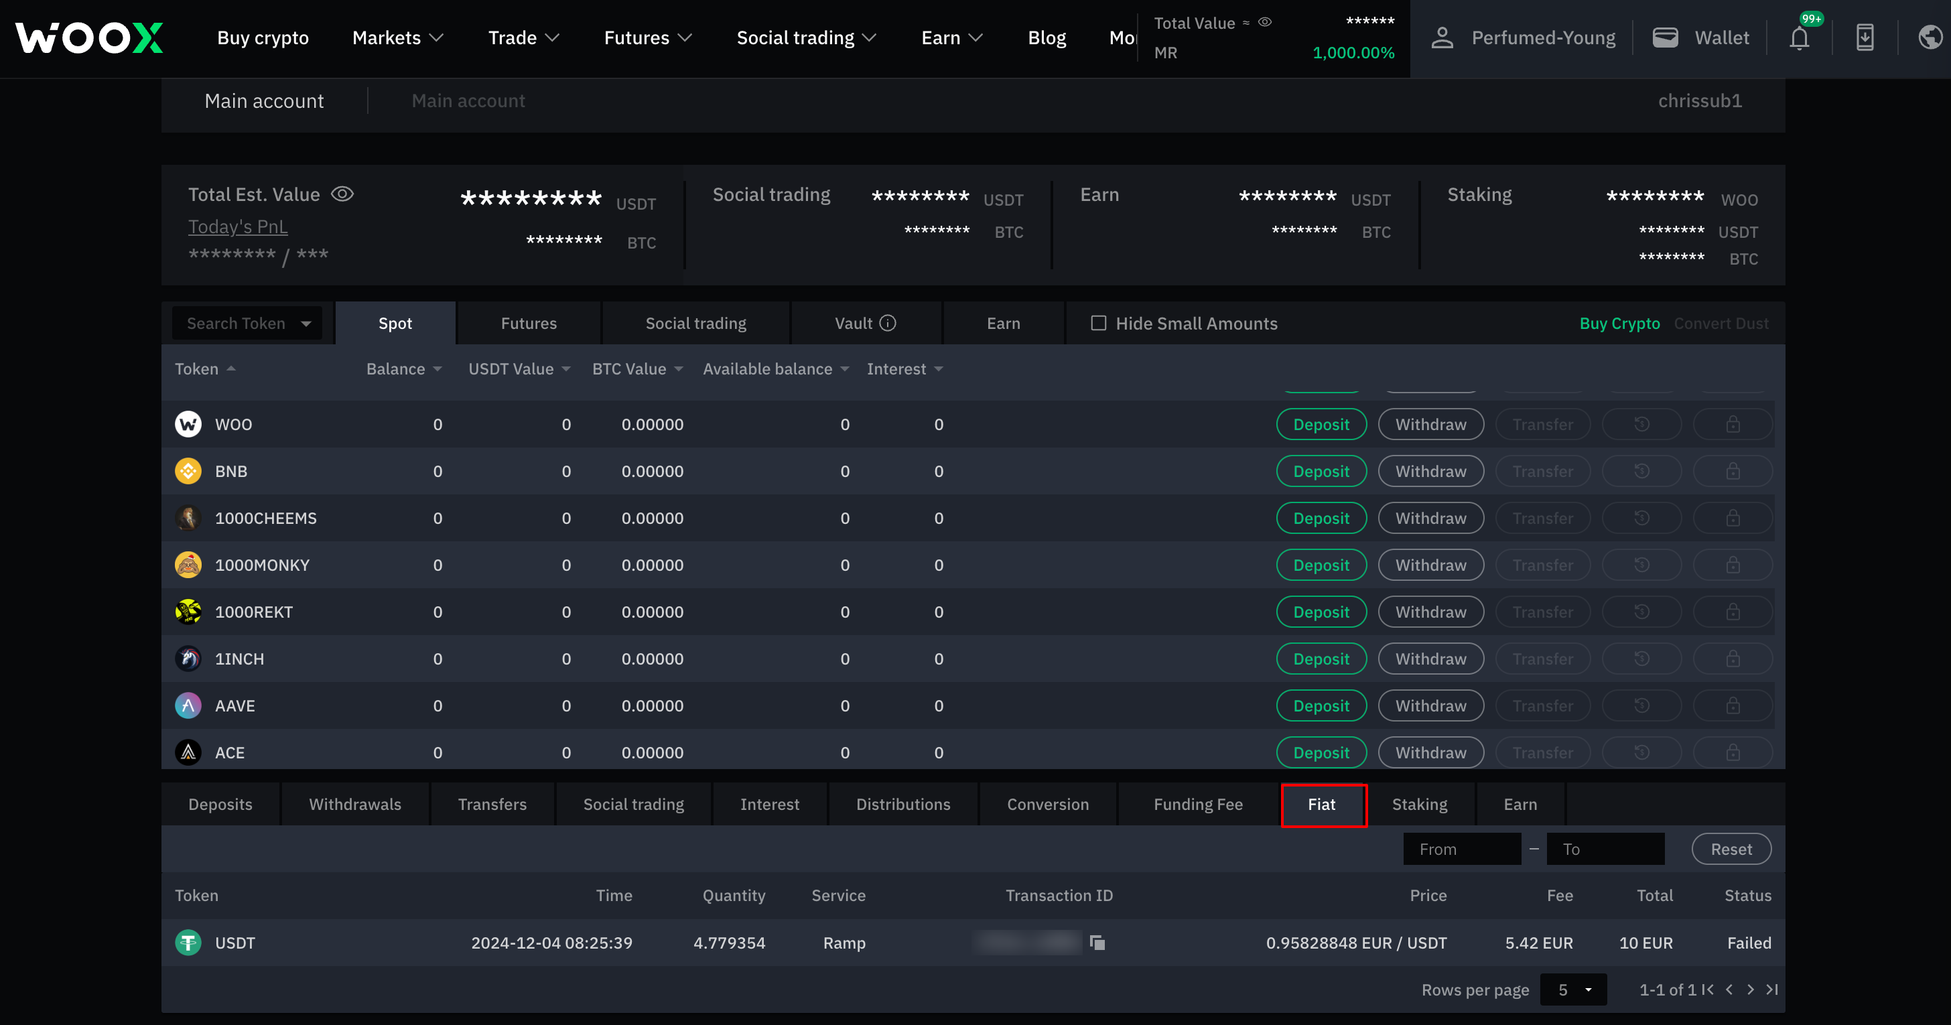Click Withdraw for BNB
The width and height of the screenshot is (1951, 1025).
[1430, 471]
